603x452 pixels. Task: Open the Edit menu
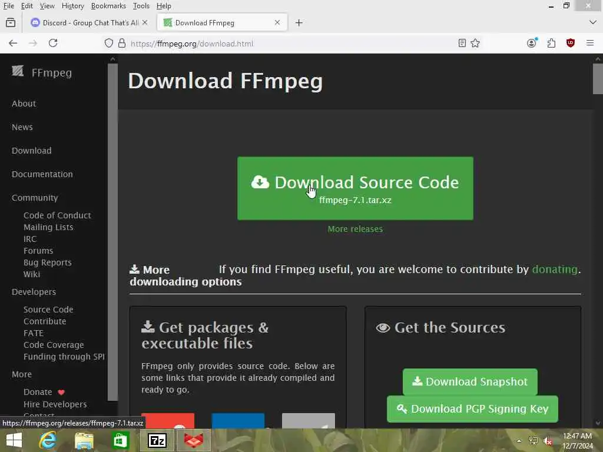(27, 6)
